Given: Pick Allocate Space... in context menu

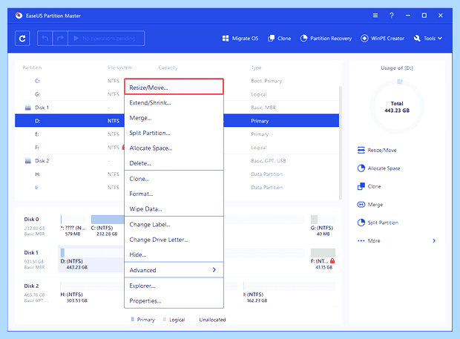Looking at the screenshot, I should (174, 148).
